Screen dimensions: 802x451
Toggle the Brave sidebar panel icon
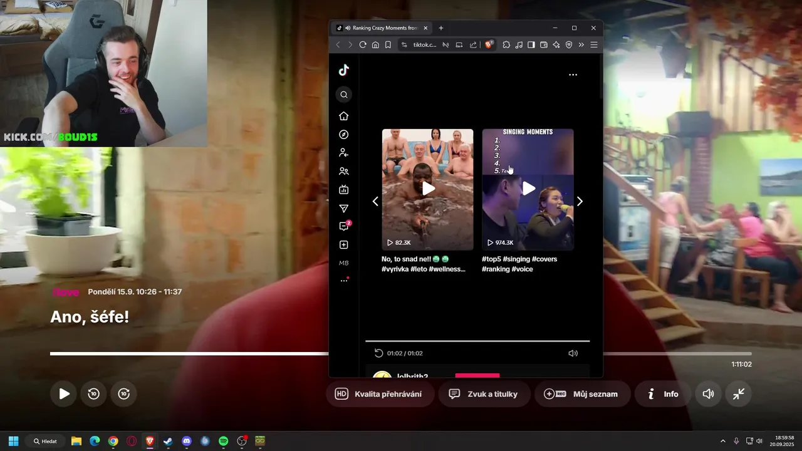(x=531, y=44)
